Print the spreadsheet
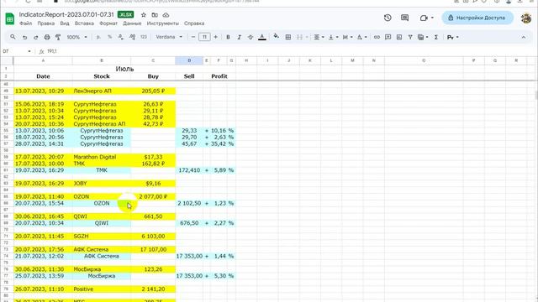Screen dimensions: 538x302 tap(47, 37)
